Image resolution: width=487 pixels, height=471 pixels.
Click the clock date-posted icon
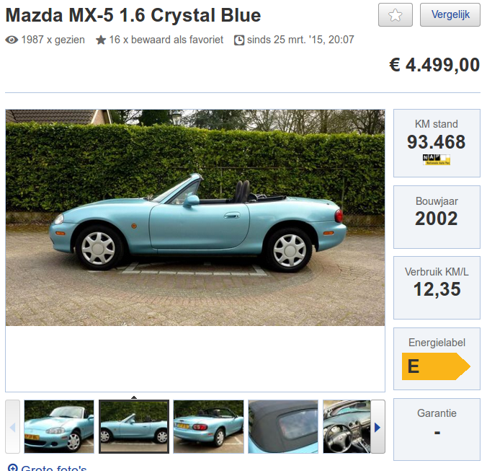tap(239, 40)
